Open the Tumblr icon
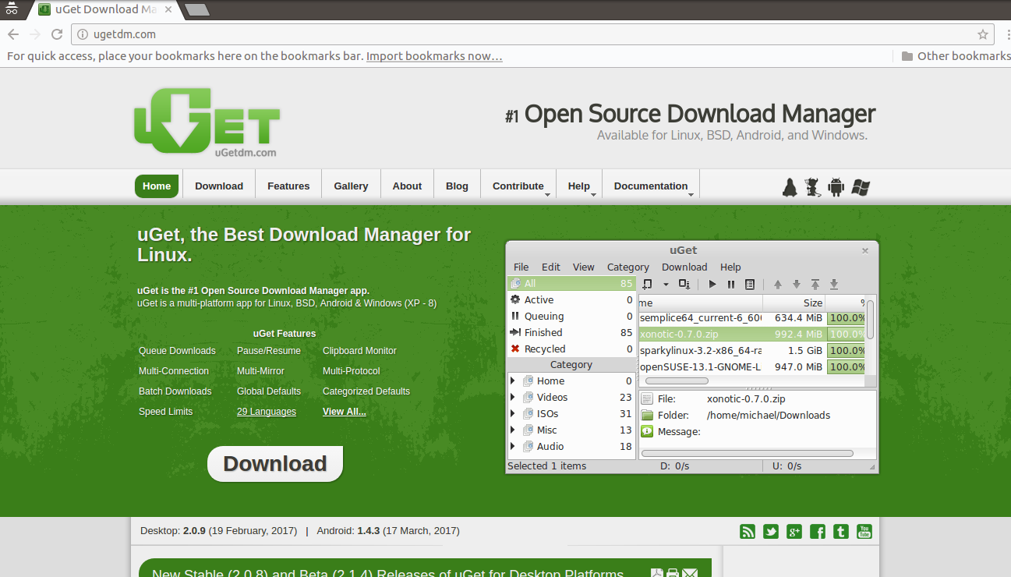Viewport: 1011px width, 577px height. click(x=841, y=532)
